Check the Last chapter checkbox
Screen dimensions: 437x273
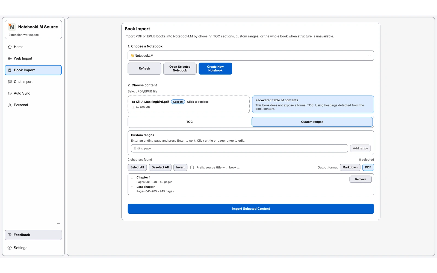tap(132, 187)
